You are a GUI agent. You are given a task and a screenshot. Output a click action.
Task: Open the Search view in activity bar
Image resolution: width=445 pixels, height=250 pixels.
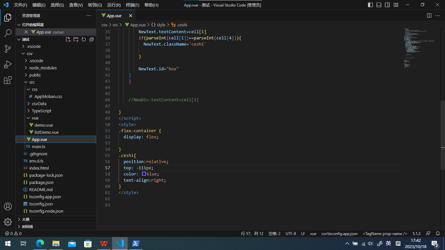coord(8,33)
